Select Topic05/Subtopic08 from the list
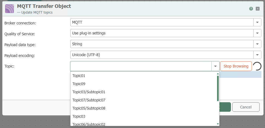The width and height of the screenshot is (265, 128). [144, 108]
